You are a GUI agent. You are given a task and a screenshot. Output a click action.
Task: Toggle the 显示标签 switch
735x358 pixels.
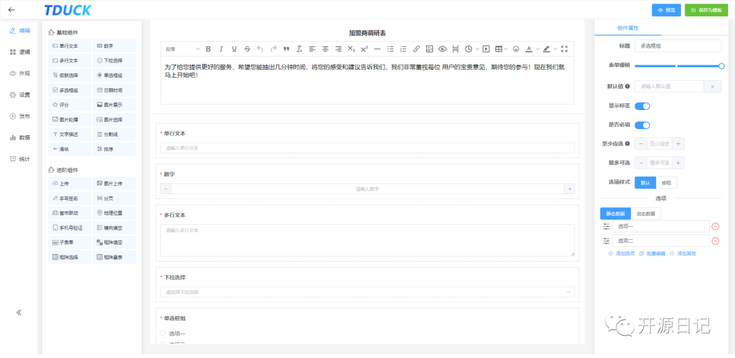[x=642, y=106]
